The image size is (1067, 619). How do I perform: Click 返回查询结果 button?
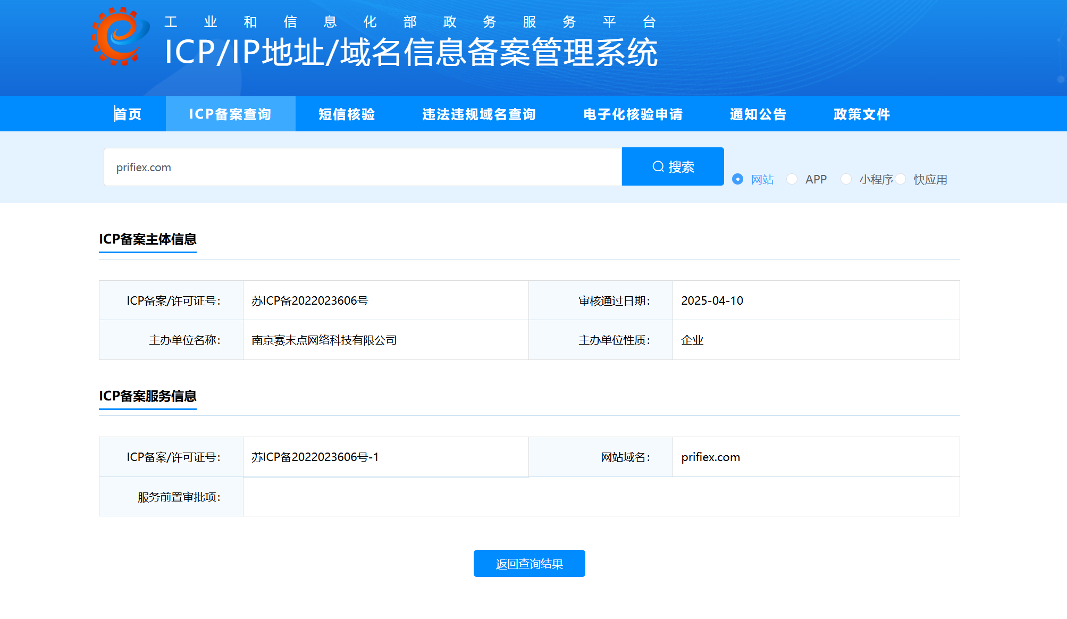529,564
